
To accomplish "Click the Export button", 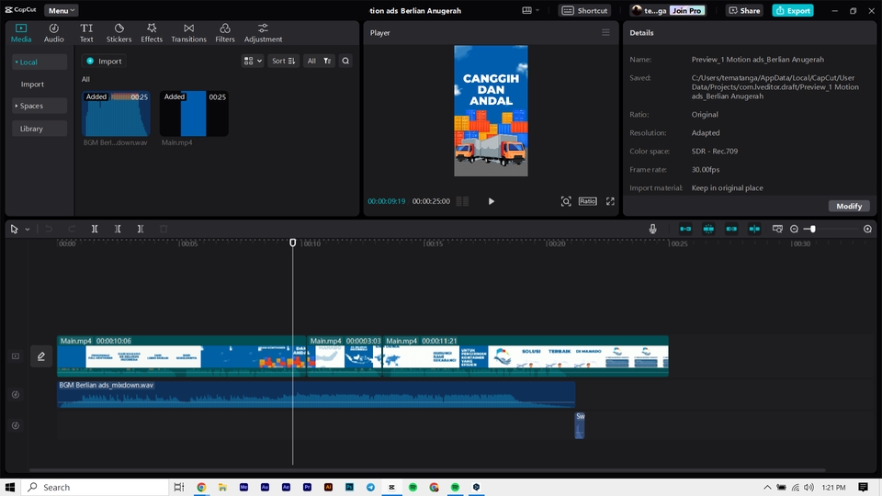I will tap(793, 10).
